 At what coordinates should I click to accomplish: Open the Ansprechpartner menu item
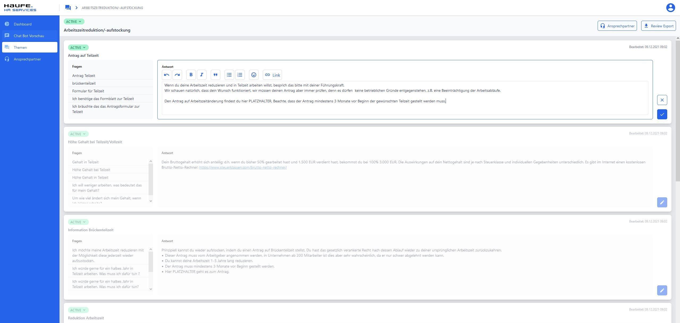pos(27,59)
